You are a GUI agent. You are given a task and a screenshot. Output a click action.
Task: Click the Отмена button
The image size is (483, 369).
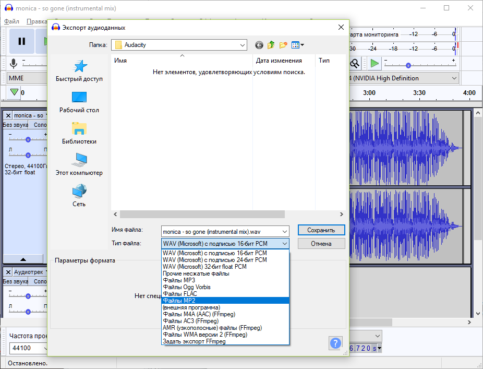pyautogui.click(x=321, y=244)
